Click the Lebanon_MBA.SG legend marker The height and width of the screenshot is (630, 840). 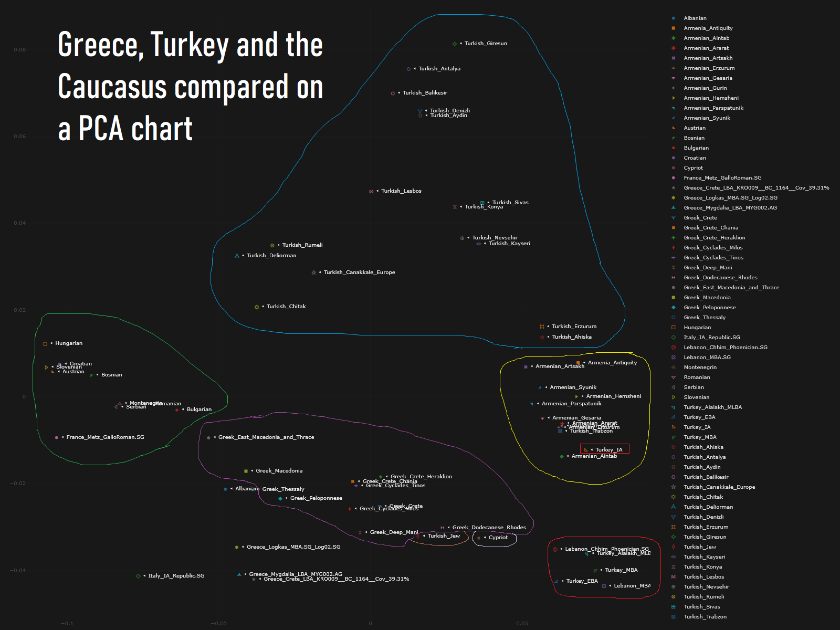pos(674,358)
